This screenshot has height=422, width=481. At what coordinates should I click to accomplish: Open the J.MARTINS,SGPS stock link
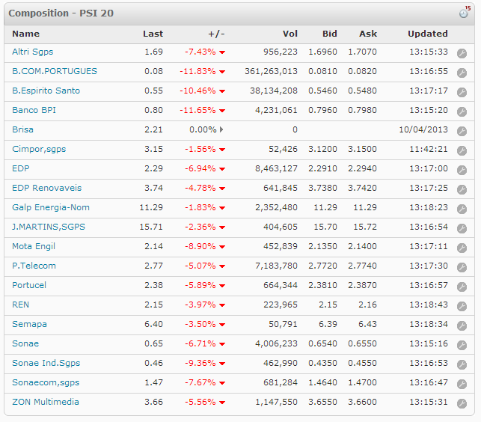(49, 227)
